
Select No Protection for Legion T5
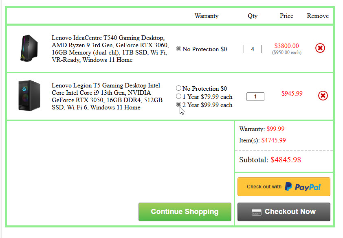point(178,88)
